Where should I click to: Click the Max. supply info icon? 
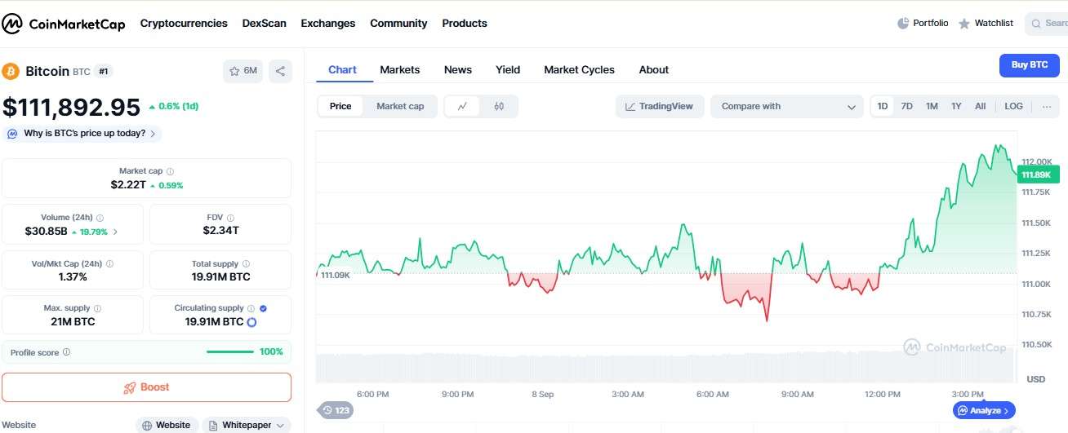97,308
